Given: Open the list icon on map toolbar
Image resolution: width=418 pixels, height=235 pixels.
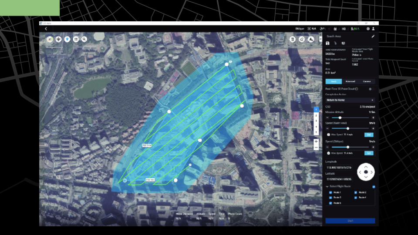Looking at the screenshot, I should coord(76,39).
